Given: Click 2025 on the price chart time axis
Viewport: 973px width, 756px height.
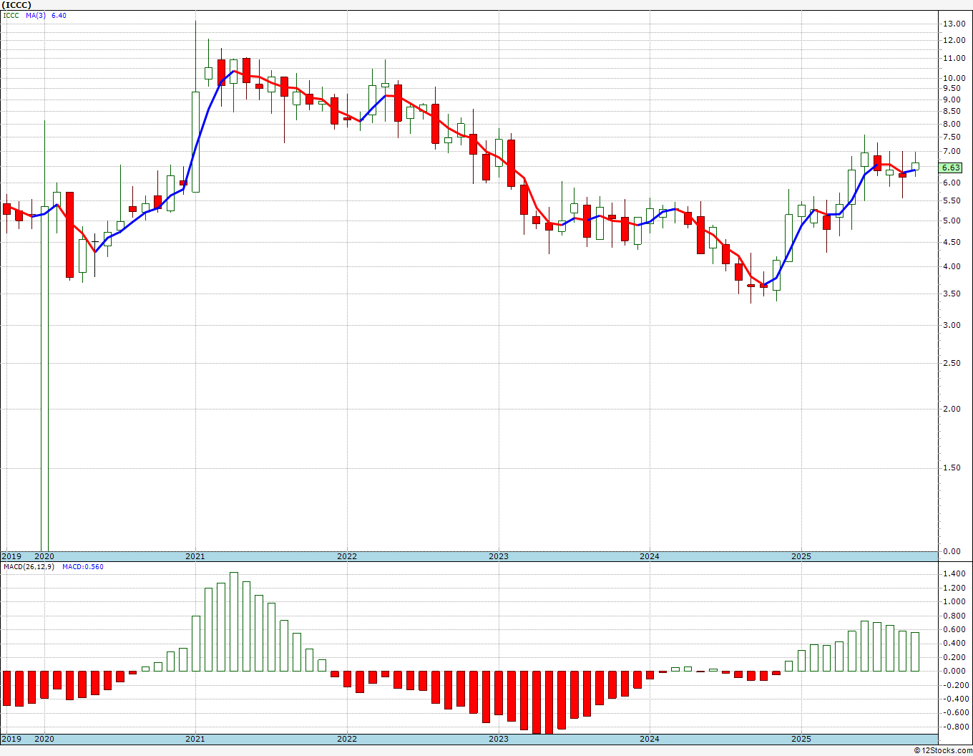Looking at the screenshot, I should tap(801, 556).
